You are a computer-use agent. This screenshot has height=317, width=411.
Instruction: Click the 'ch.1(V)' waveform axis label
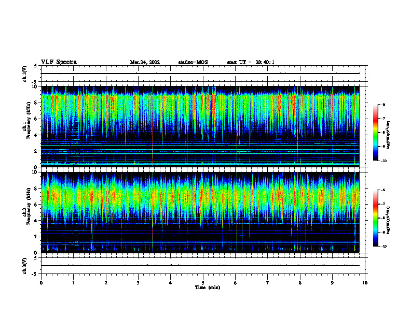[25, 74]
